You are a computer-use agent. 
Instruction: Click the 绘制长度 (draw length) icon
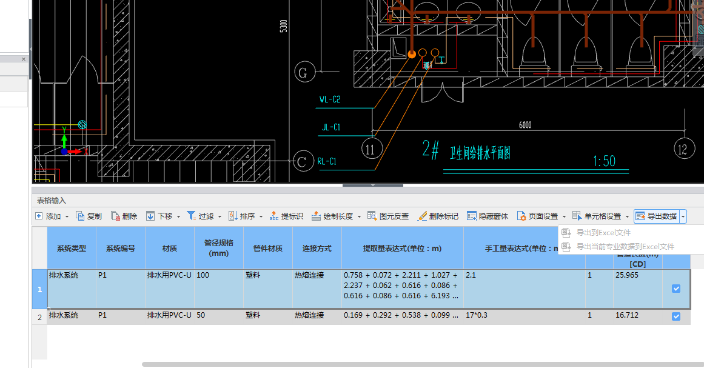[x=316, y=216]
